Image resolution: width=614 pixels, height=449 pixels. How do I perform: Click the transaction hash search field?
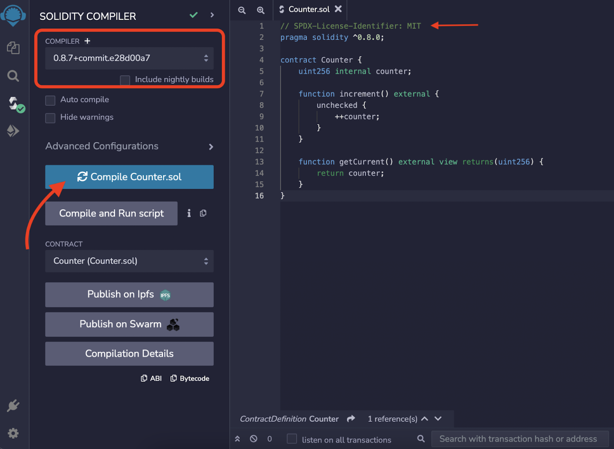(520, 439)
